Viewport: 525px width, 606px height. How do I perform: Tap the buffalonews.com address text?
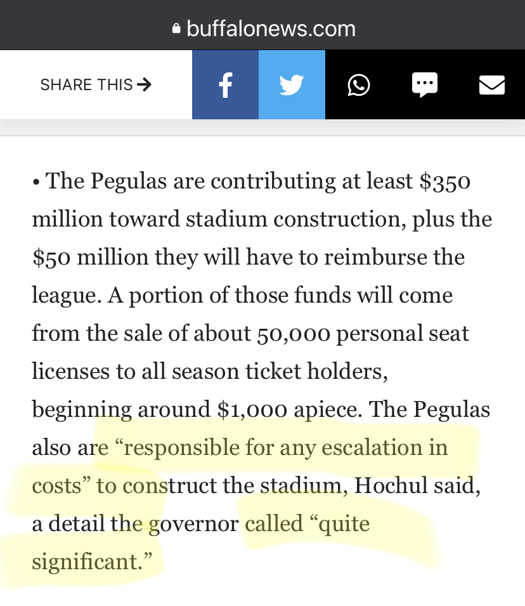click(271, 29)
